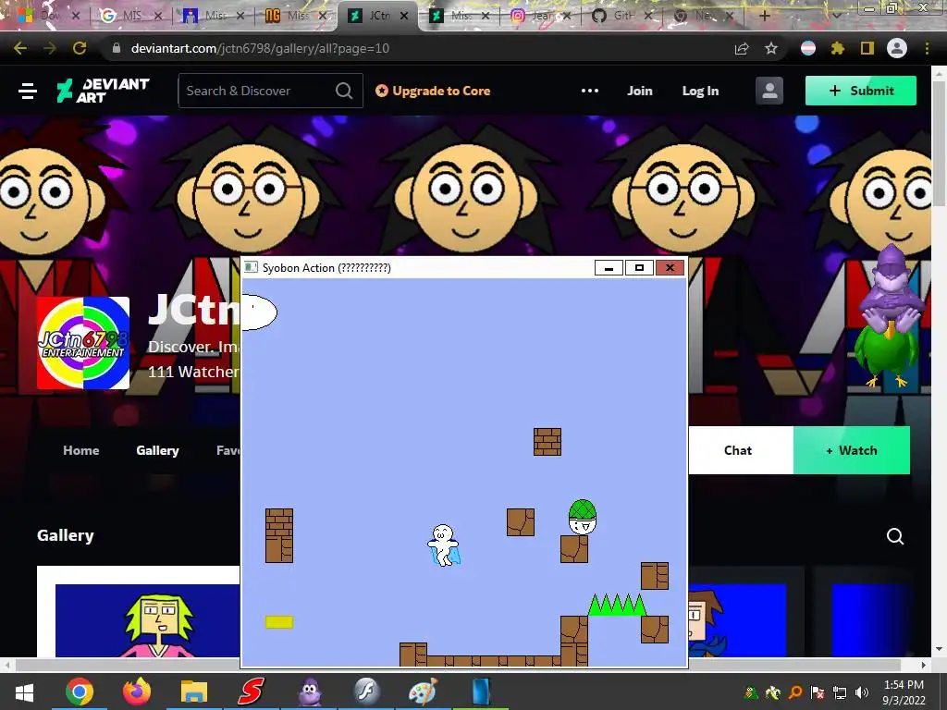Click the green spikes in Syobon Action
This screenshot has width=947, height=710.
(617, 605)
